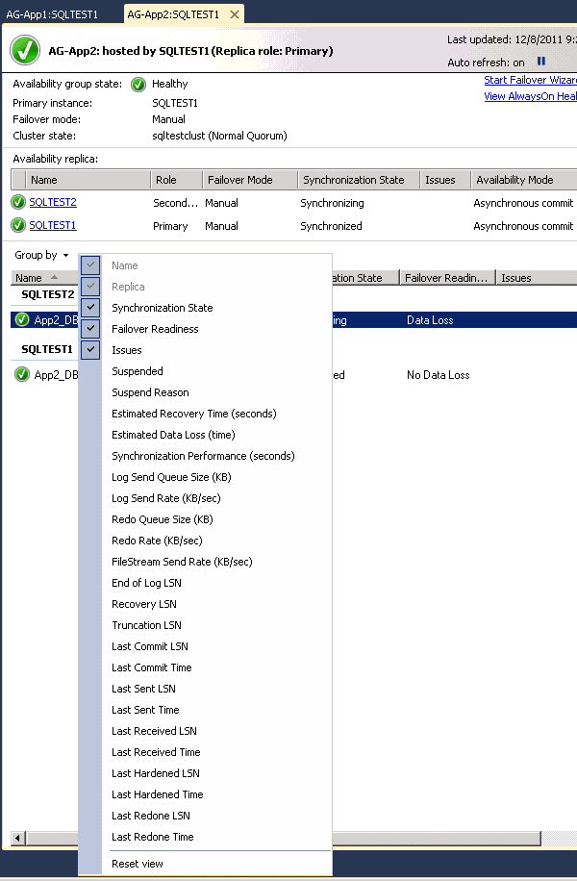
Task: Click the status icon of App2_DB under SQLTEST2
Action: 22,319
